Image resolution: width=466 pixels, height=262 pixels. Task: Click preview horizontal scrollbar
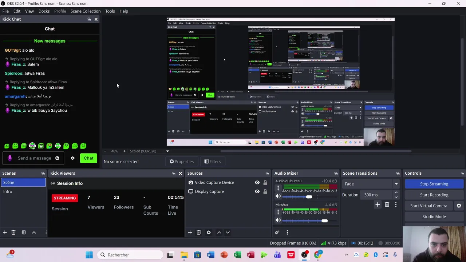click(x=316, y=151)
